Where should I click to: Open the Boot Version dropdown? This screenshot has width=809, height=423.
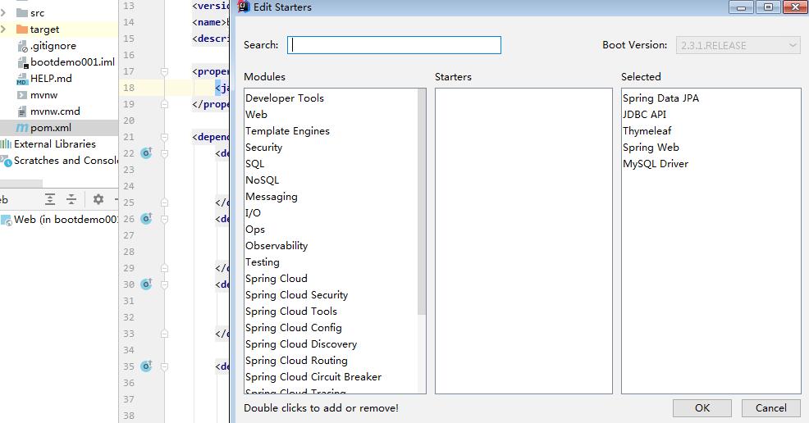click(738, 46)
